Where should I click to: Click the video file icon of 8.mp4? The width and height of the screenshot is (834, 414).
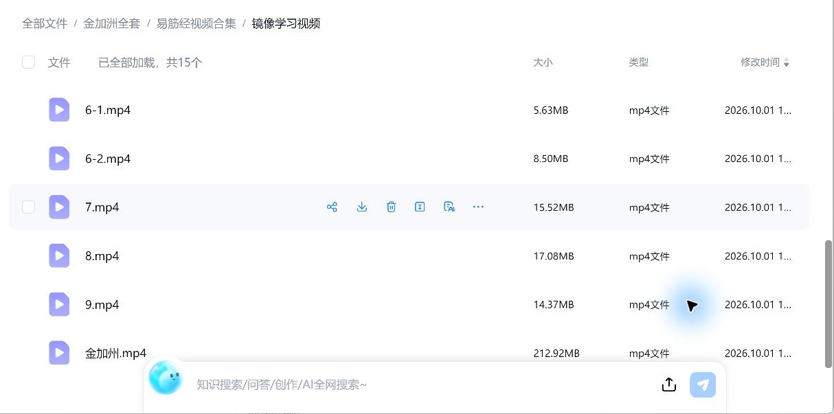click(x=59, y=256)
